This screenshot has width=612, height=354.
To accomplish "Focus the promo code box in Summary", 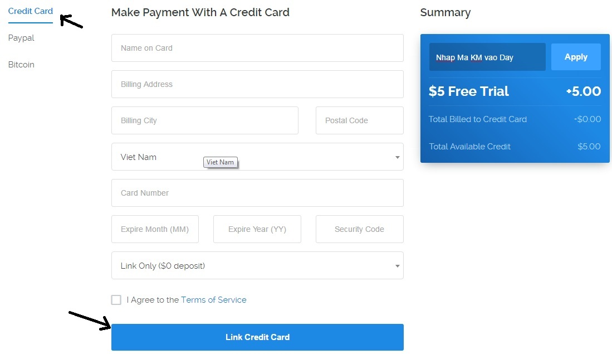I will (487, 57).
